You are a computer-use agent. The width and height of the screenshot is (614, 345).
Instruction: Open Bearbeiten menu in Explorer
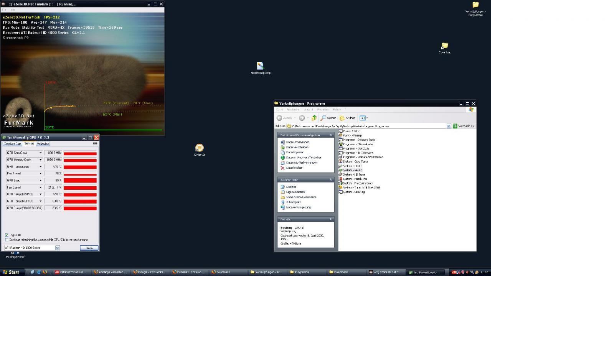point(293,110)
